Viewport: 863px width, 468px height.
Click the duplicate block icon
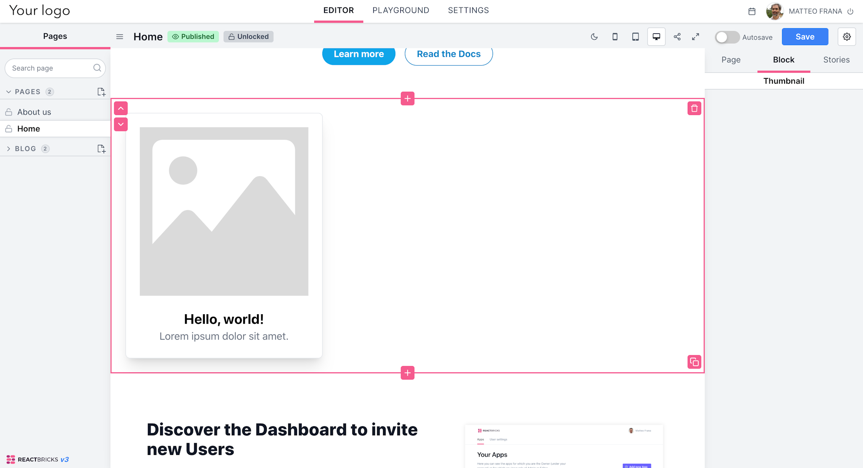695,362
